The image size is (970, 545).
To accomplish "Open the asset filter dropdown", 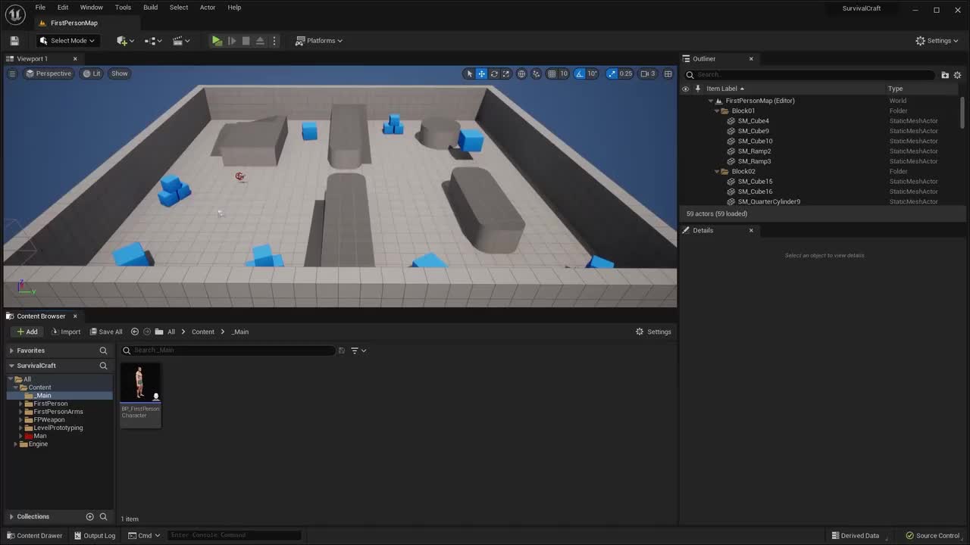I will [x=358, y=350].
